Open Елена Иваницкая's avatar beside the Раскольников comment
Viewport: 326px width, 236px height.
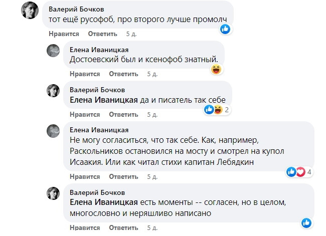coord(54,131)
